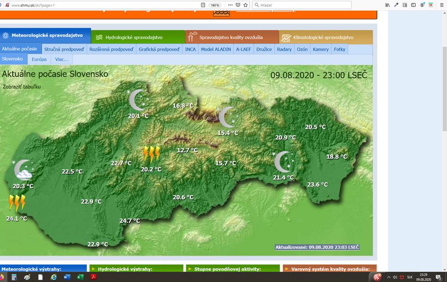Open the Fotky tab
Screen dimensions: 447x282
point(340,49)
